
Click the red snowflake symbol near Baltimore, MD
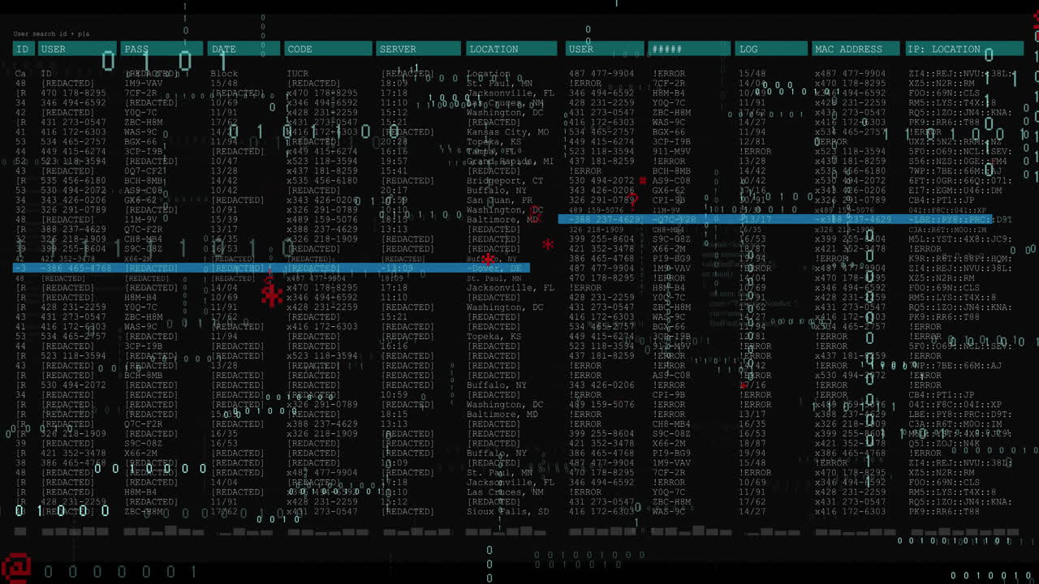tap(548, 245)
